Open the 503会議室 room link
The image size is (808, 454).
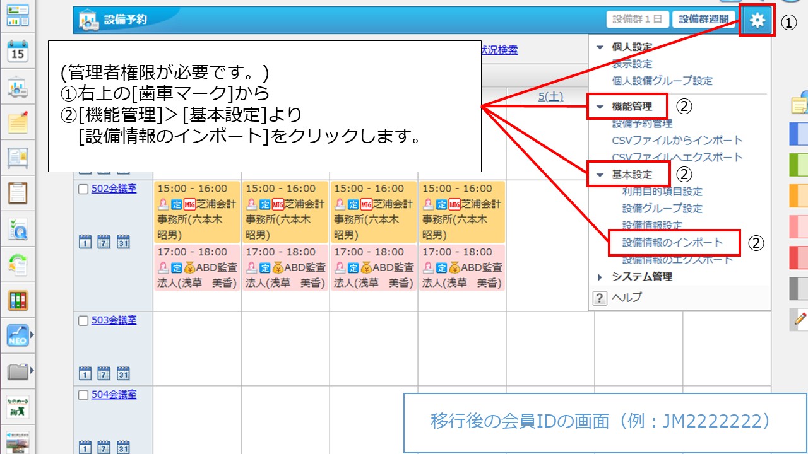pyautogui.click(x=114, y=320)
